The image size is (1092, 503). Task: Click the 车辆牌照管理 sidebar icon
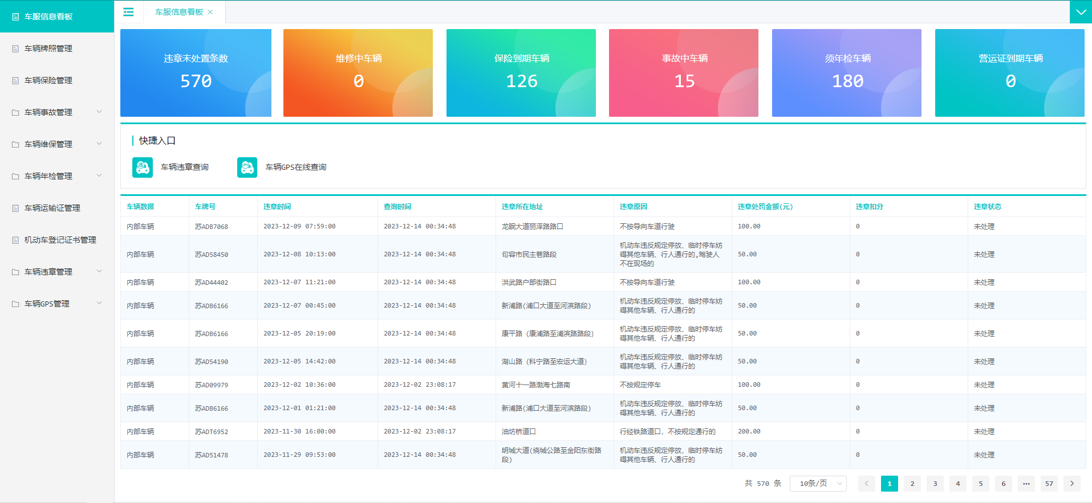click(x=15, y=49)
